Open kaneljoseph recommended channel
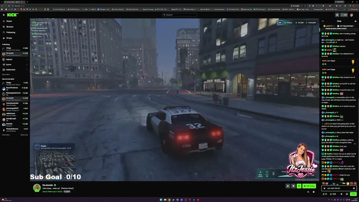The image size is (359, 202). (x=15, y=119)
